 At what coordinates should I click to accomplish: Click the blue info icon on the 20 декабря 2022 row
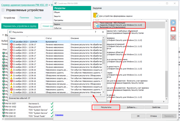tap(11, 42)
